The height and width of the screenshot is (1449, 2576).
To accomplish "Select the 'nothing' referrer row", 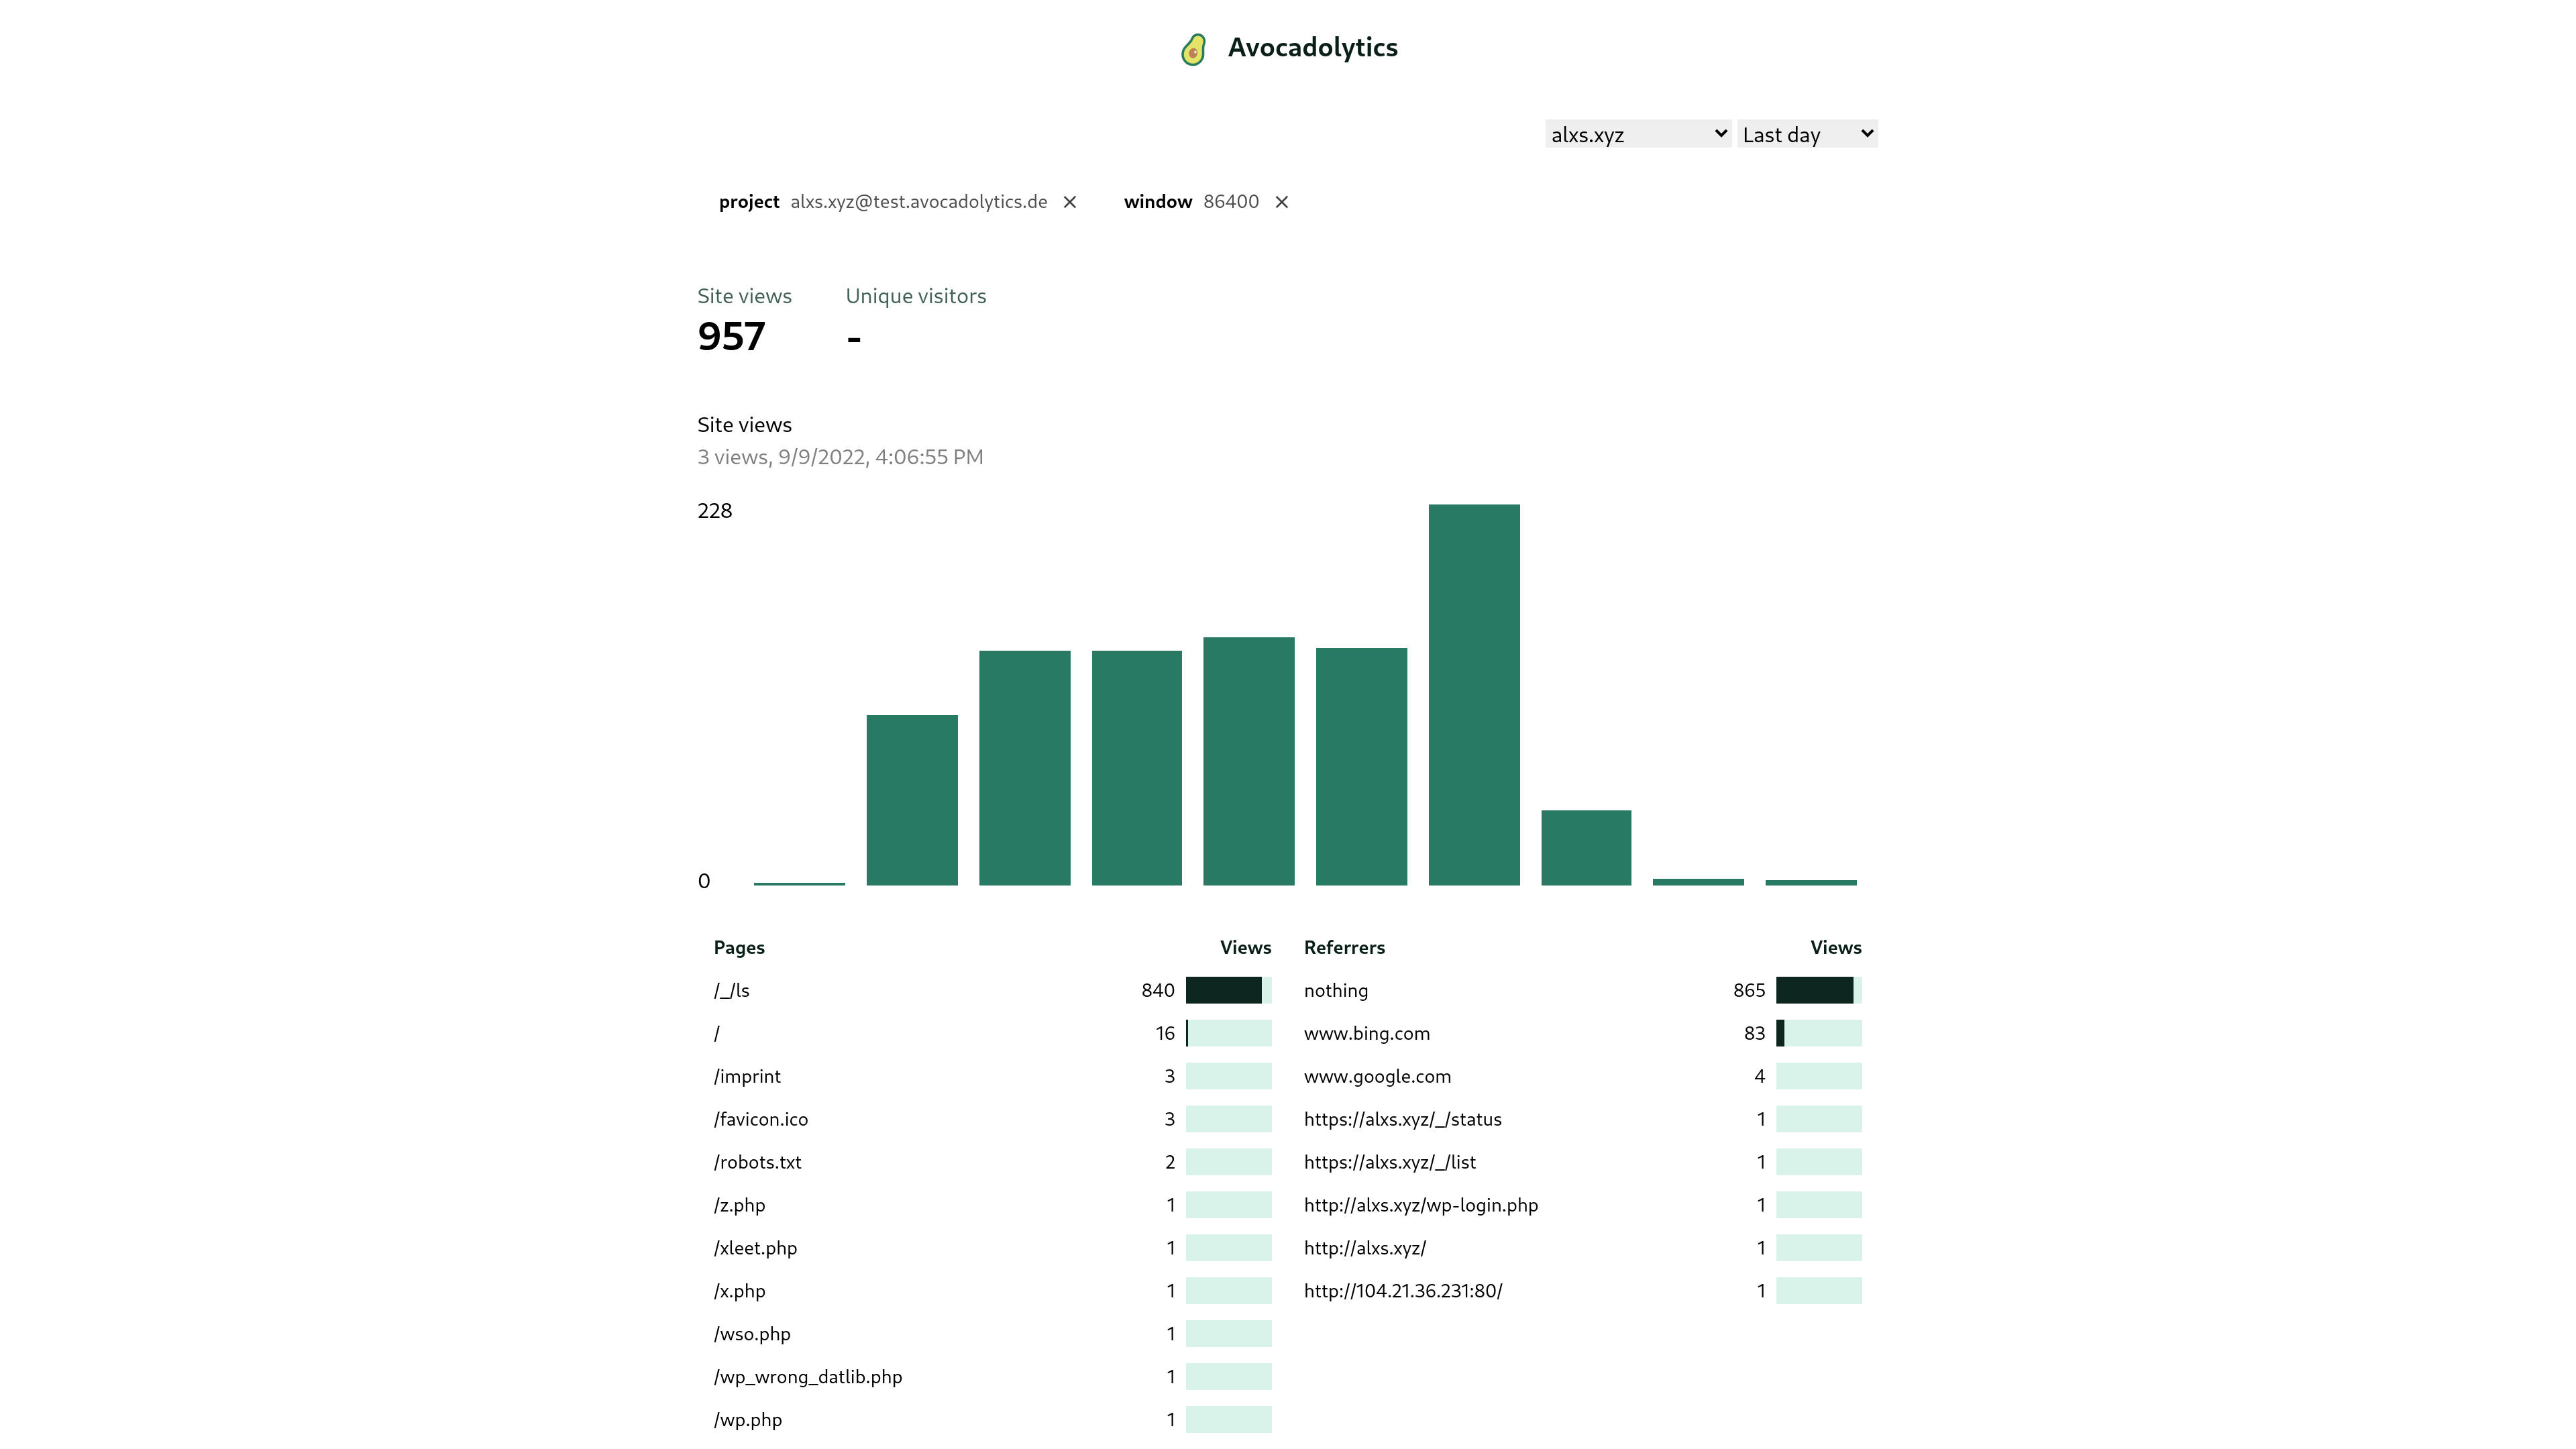I will pos(1336,991).
